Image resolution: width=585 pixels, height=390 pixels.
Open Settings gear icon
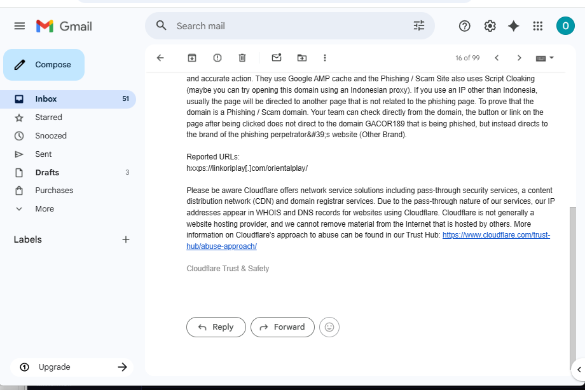pyautogui.click(x=490, y=26)
